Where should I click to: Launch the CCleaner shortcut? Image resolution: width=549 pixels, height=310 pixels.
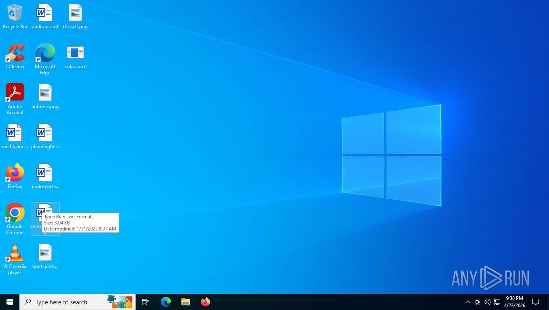pyautogui.click(x=15, y=57)
